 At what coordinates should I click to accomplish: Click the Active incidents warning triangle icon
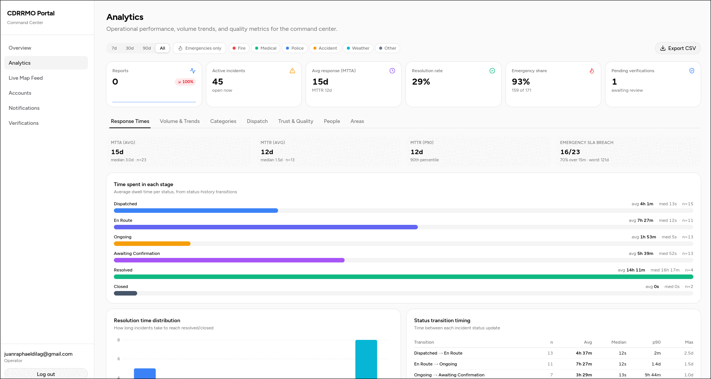292,71
